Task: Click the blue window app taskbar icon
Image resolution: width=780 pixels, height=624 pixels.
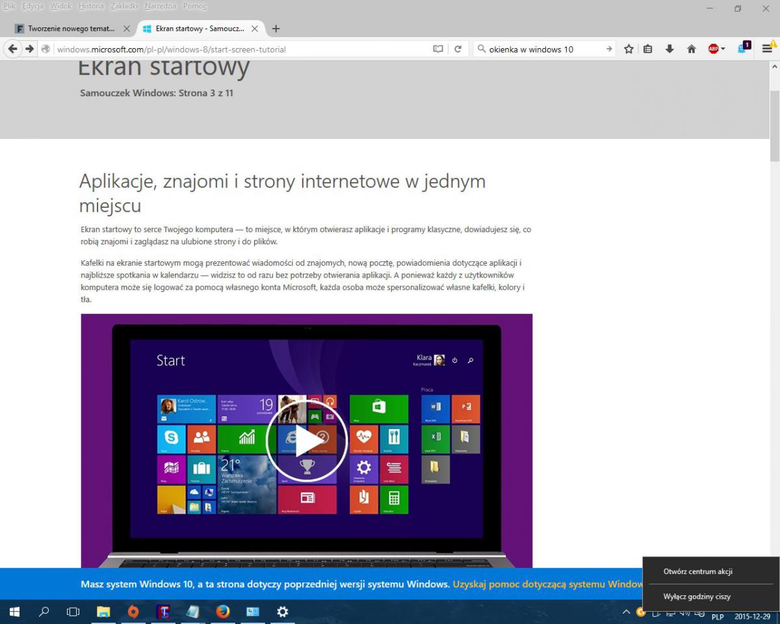Action: click(252, 612)
